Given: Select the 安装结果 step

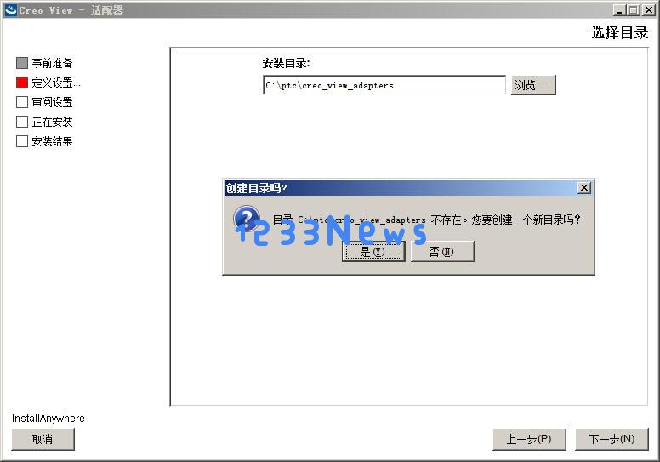Looking at the screenshot, I should pyautogui.click(x=52, y=141).
